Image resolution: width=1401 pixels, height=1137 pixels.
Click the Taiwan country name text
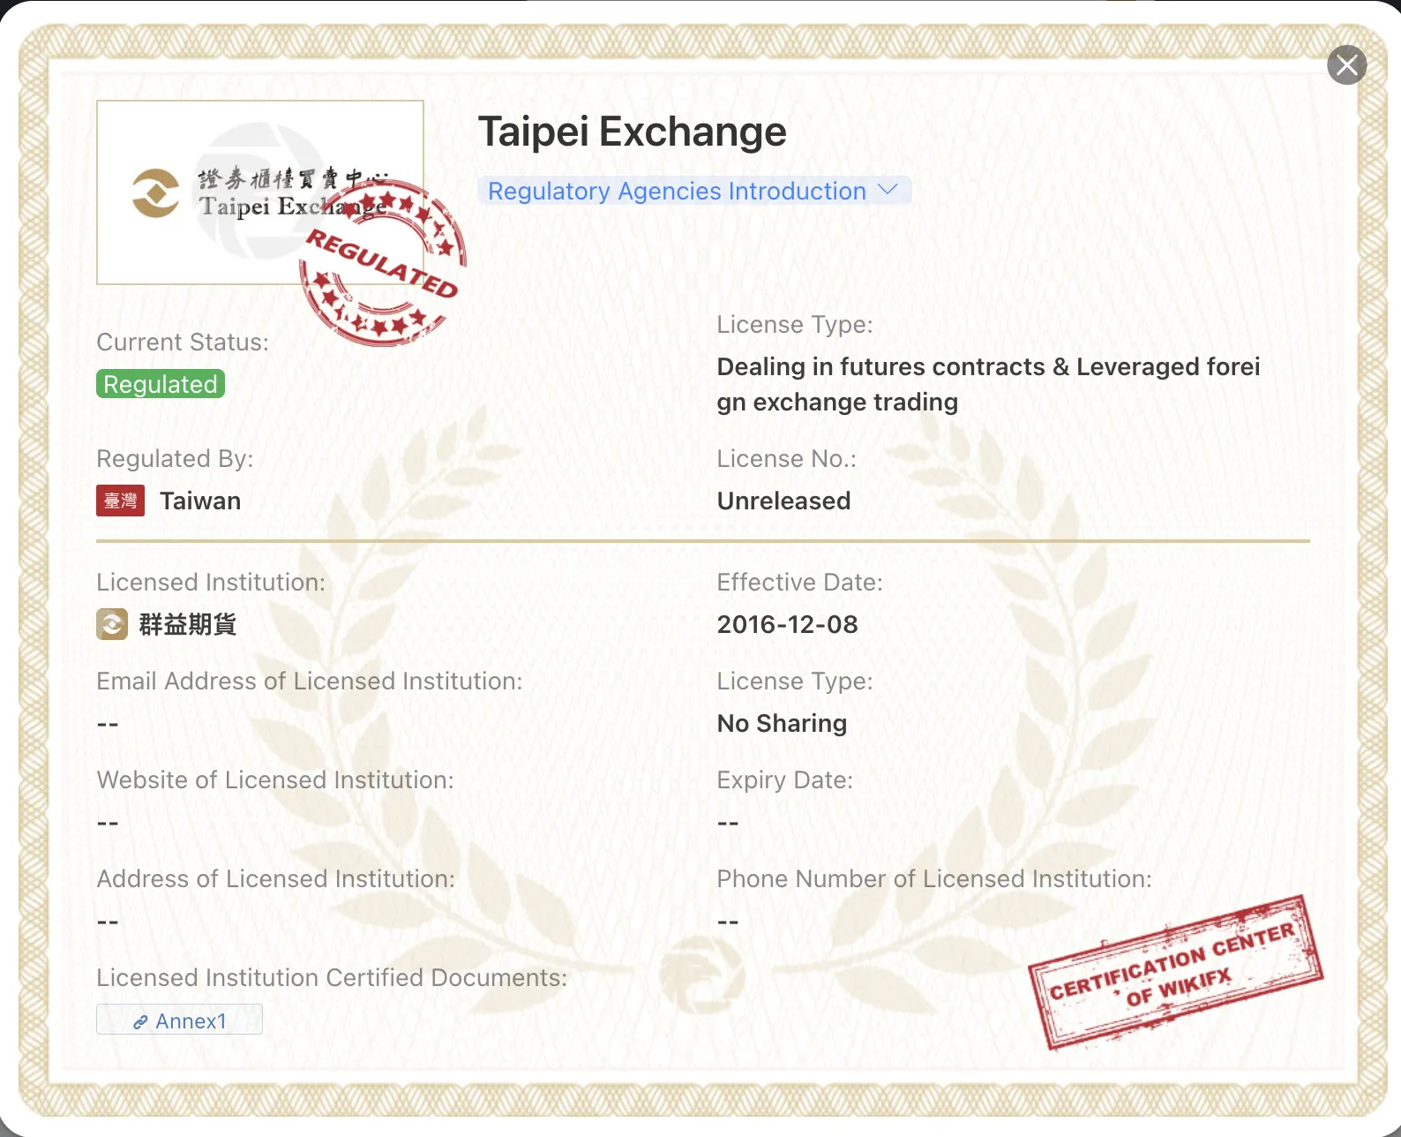[200, 501]
